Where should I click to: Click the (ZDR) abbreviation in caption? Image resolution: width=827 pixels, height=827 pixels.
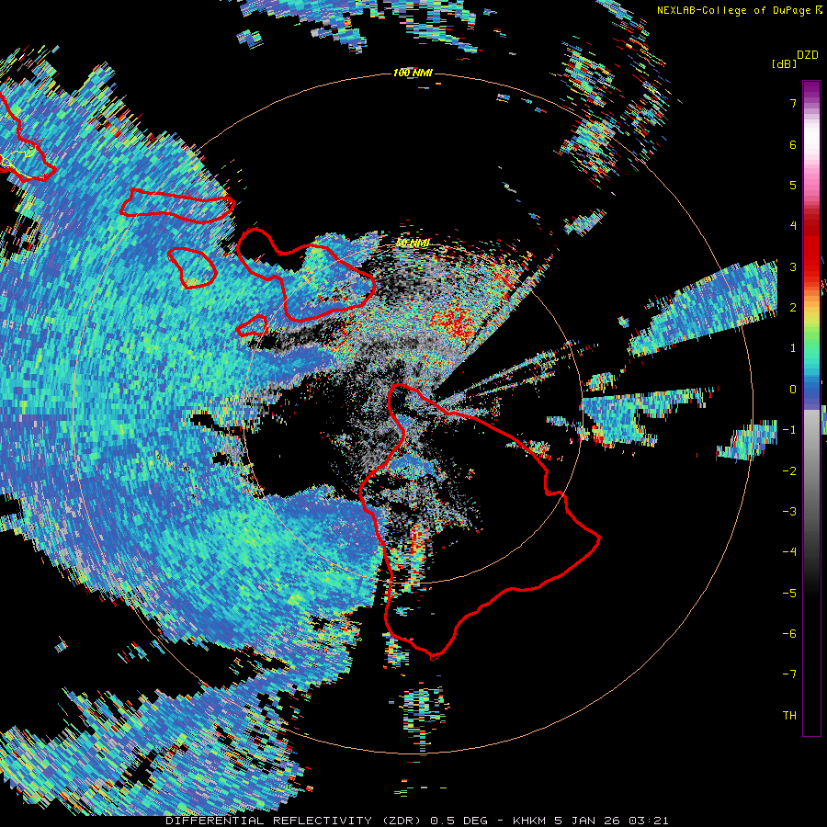point(402,821)
